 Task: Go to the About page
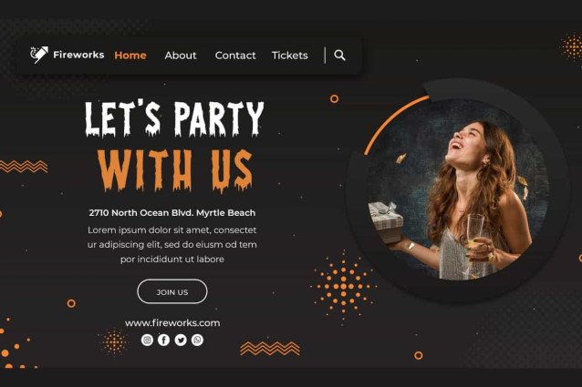pos(181,56)
